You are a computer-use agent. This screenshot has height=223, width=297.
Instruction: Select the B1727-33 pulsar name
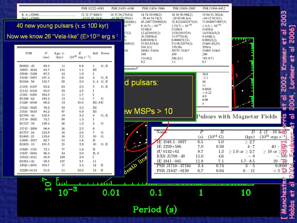[27, 124]
